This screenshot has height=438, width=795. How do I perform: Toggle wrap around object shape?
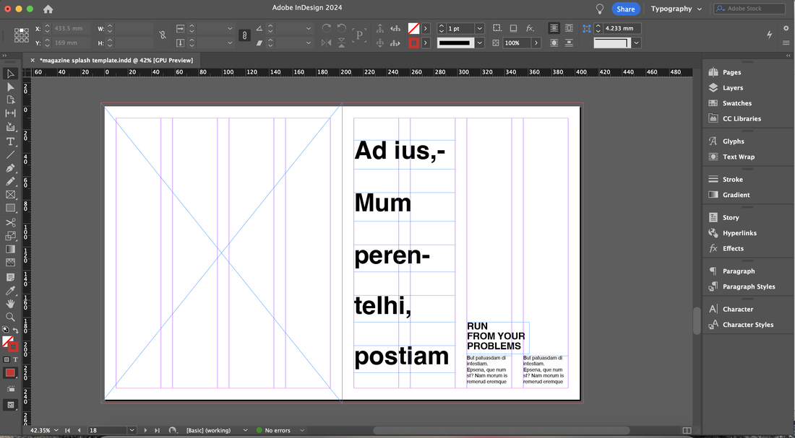pos(554,43)
